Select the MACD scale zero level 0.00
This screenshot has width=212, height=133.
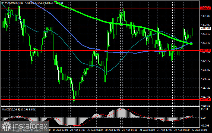(x=203, y=118)
